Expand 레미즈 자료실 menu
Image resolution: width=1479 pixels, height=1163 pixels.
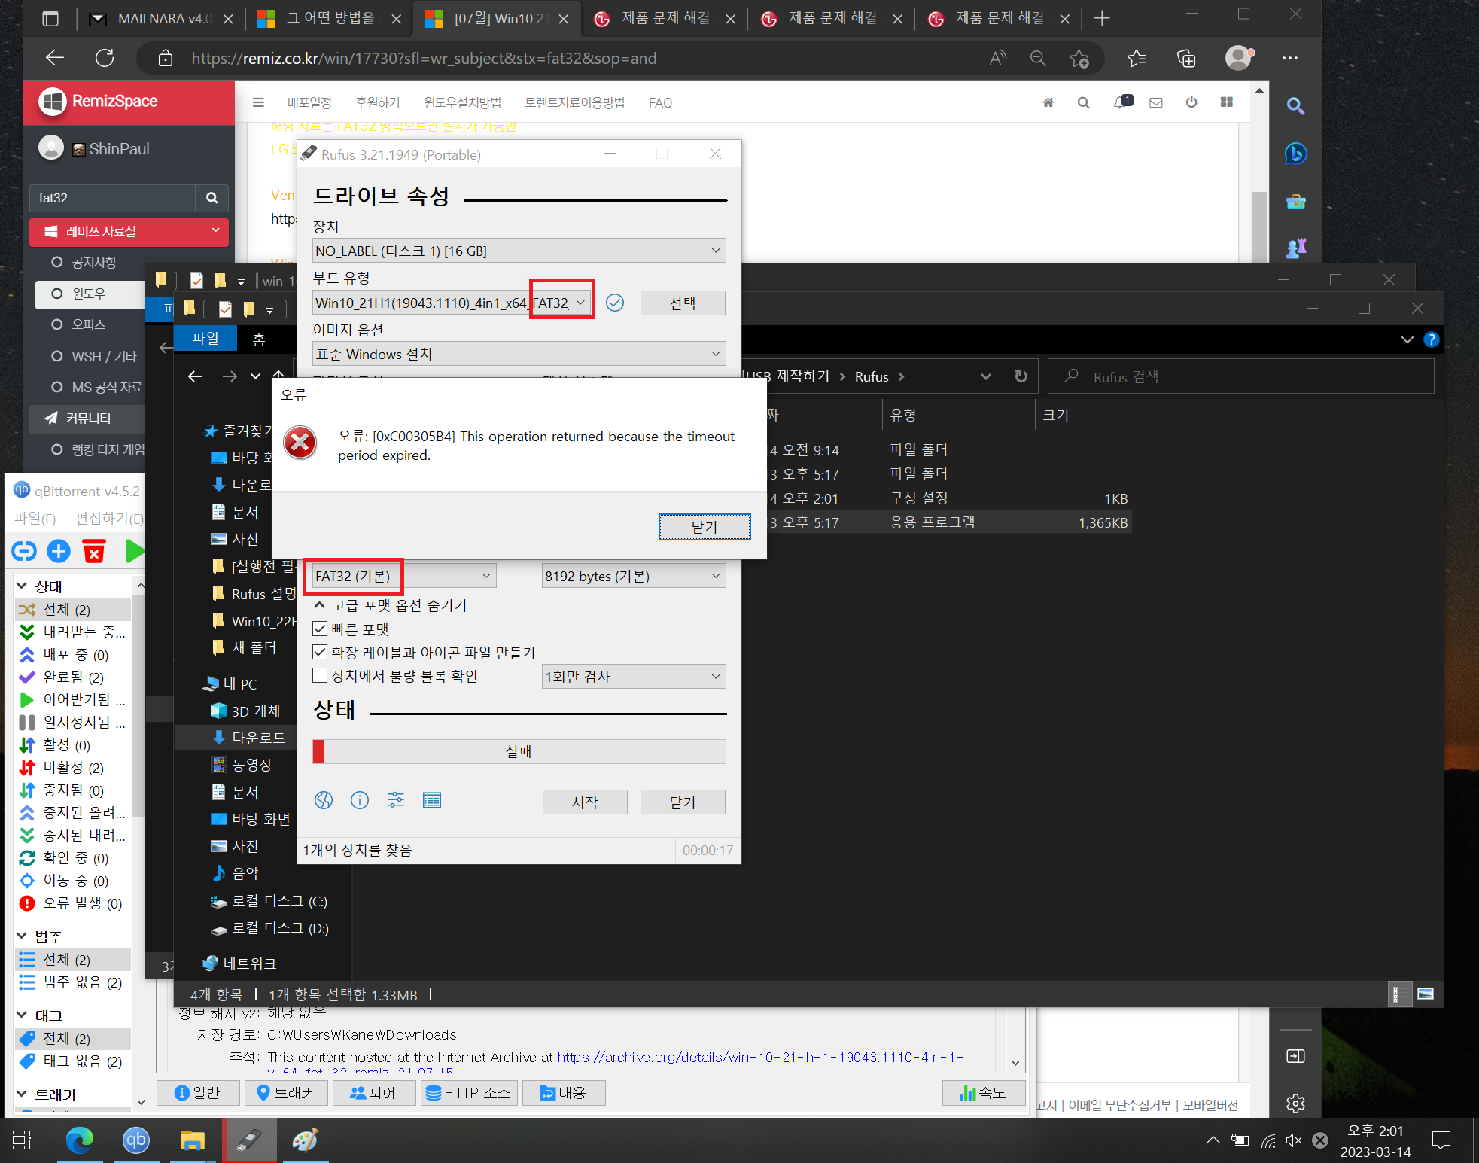(129, 231)
